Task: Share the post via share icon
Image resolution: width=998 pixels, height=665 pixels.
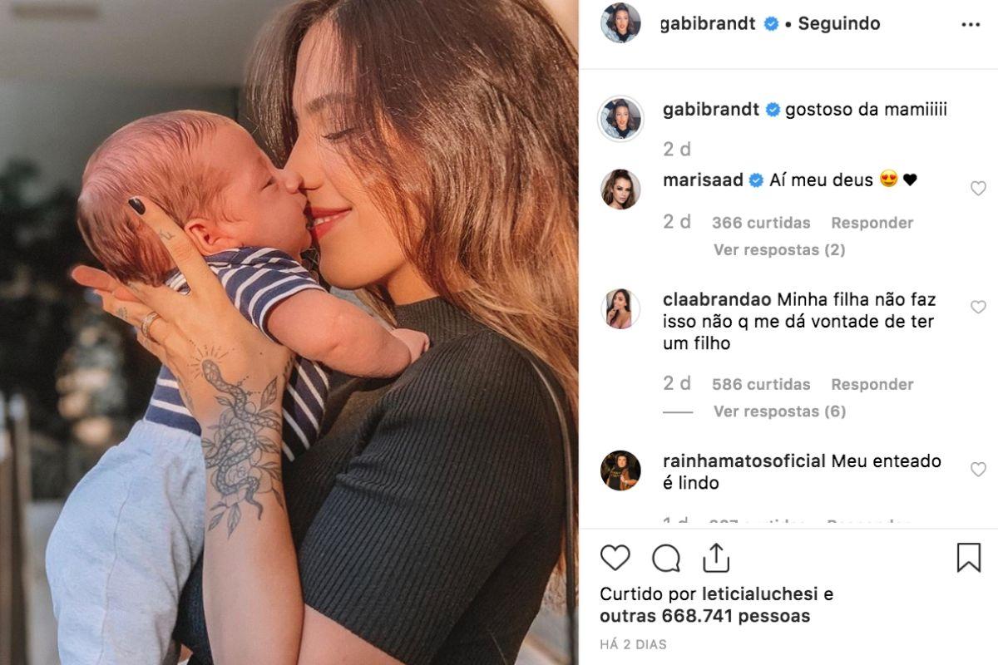Action: (x=716, y=558)
